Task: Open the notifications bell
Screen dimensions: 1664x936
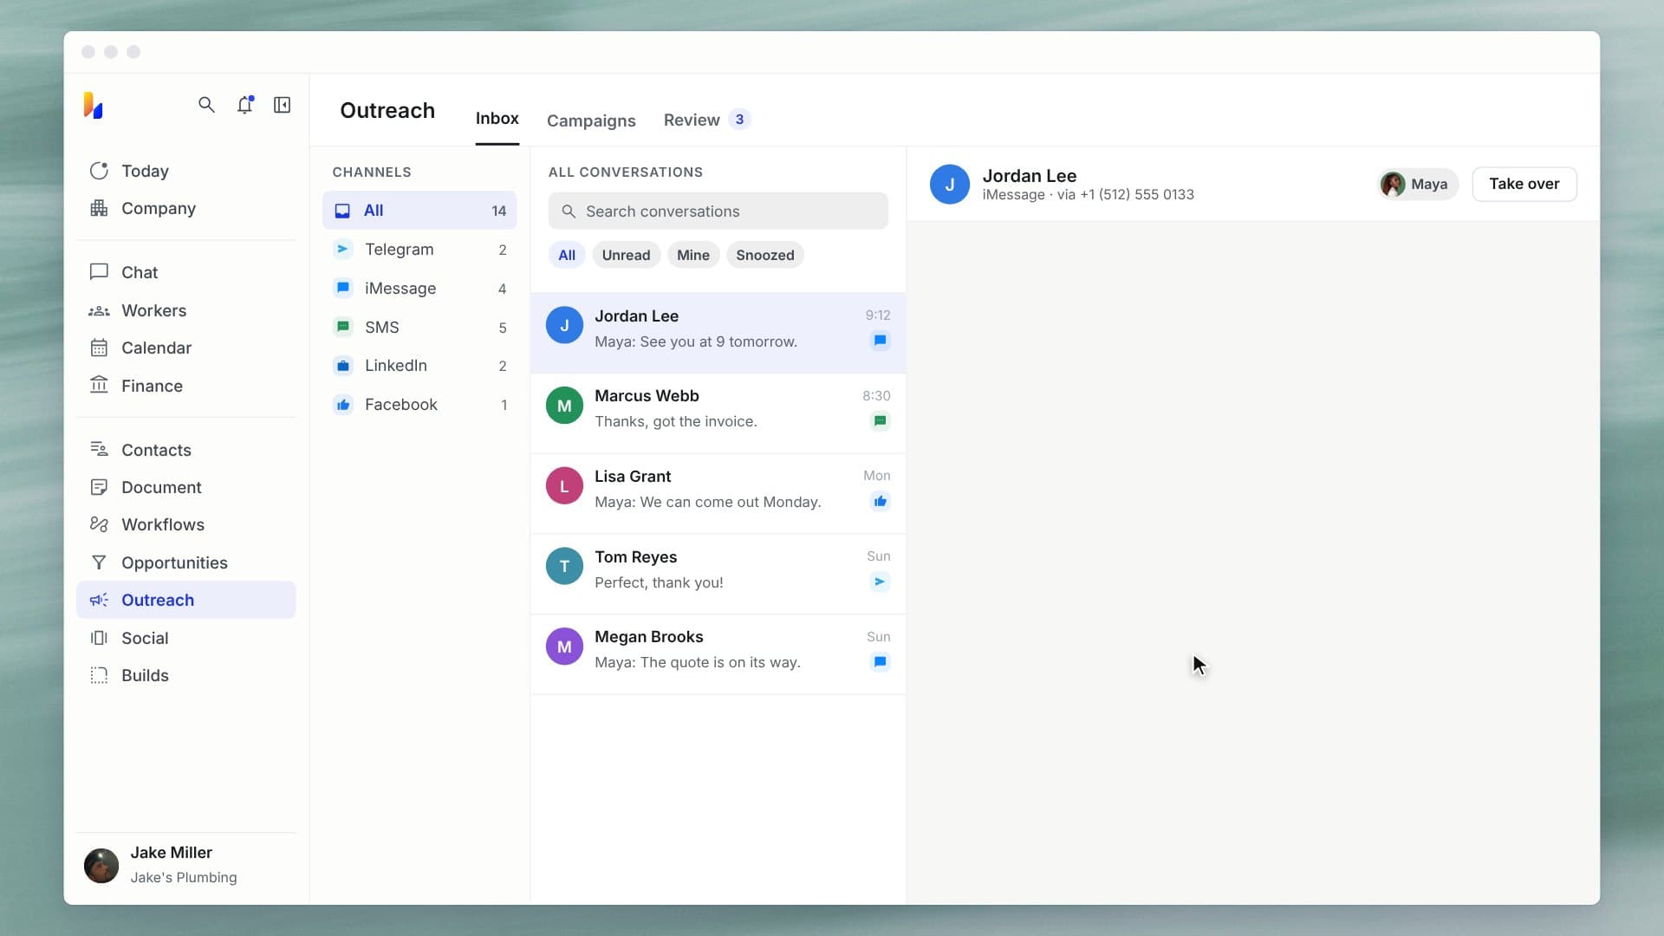Action: click(245, 105)
